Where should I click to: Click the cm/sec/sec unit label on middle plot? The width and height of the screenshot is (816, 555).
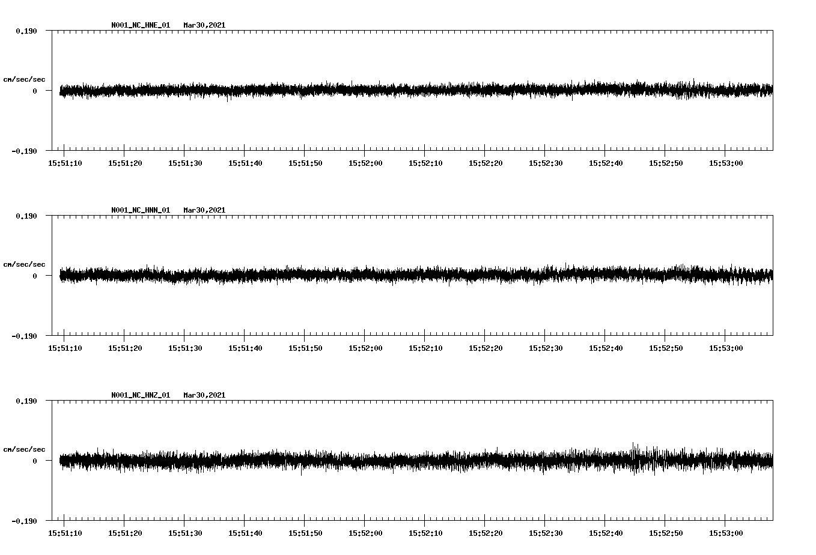tap(25, 264)
